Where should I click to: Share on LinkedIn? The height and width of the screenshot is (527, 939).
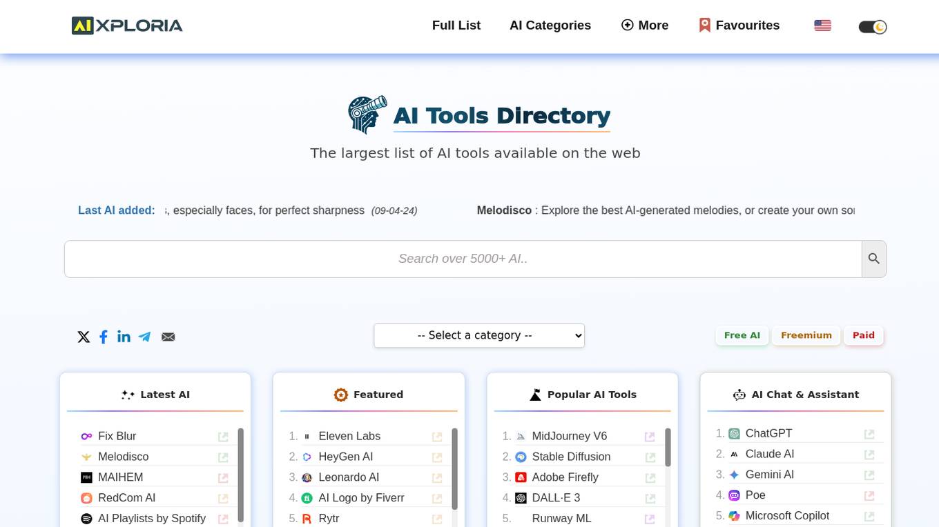(124, 336)
